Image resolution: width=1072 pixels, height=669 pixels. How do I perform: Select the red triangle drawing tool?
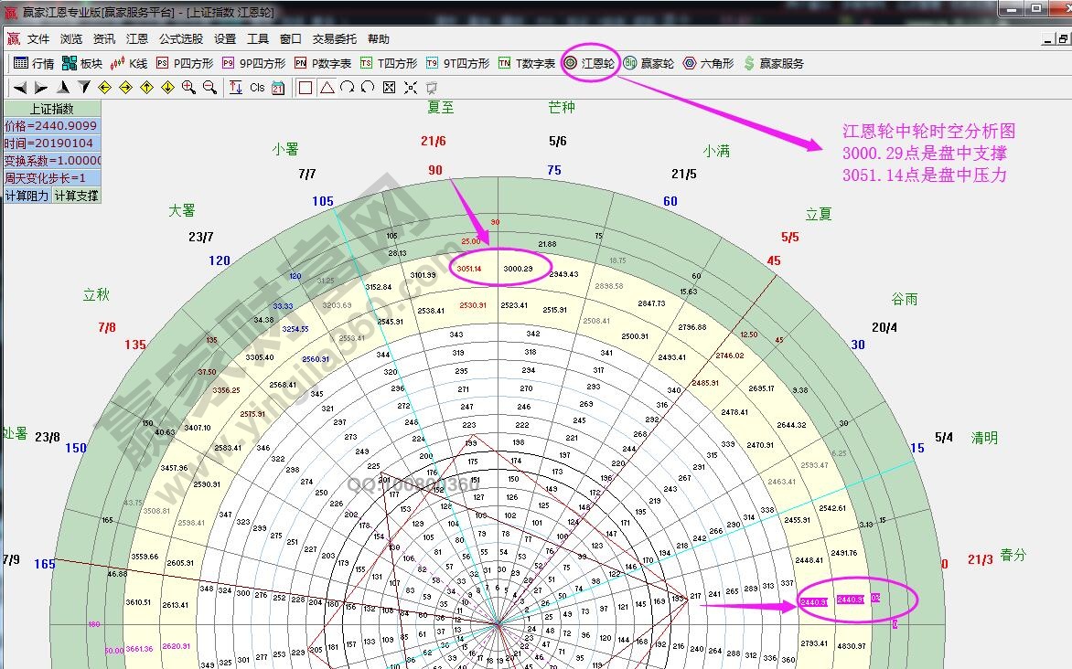(327, 88)
